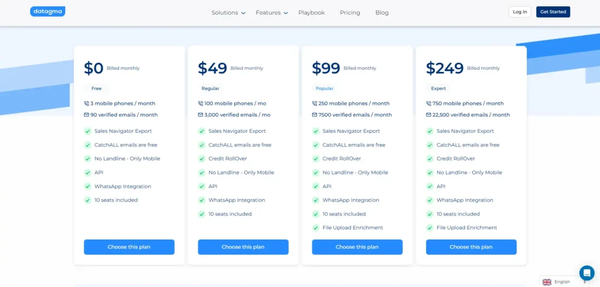This screenshot has height=287, width=600.
Task: Click 'Credit RollOver' text in $99 plan
Action: tap(342, 159)
